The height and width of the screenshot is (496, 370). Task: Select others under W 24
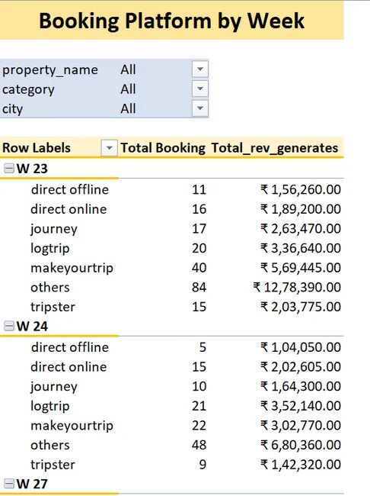tap(50, 445)
